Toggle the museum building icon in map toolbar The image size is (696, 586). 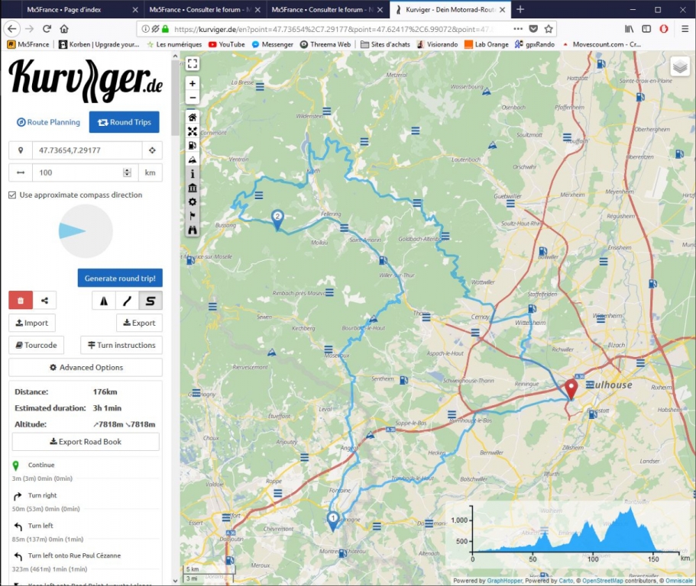(193, 188)
